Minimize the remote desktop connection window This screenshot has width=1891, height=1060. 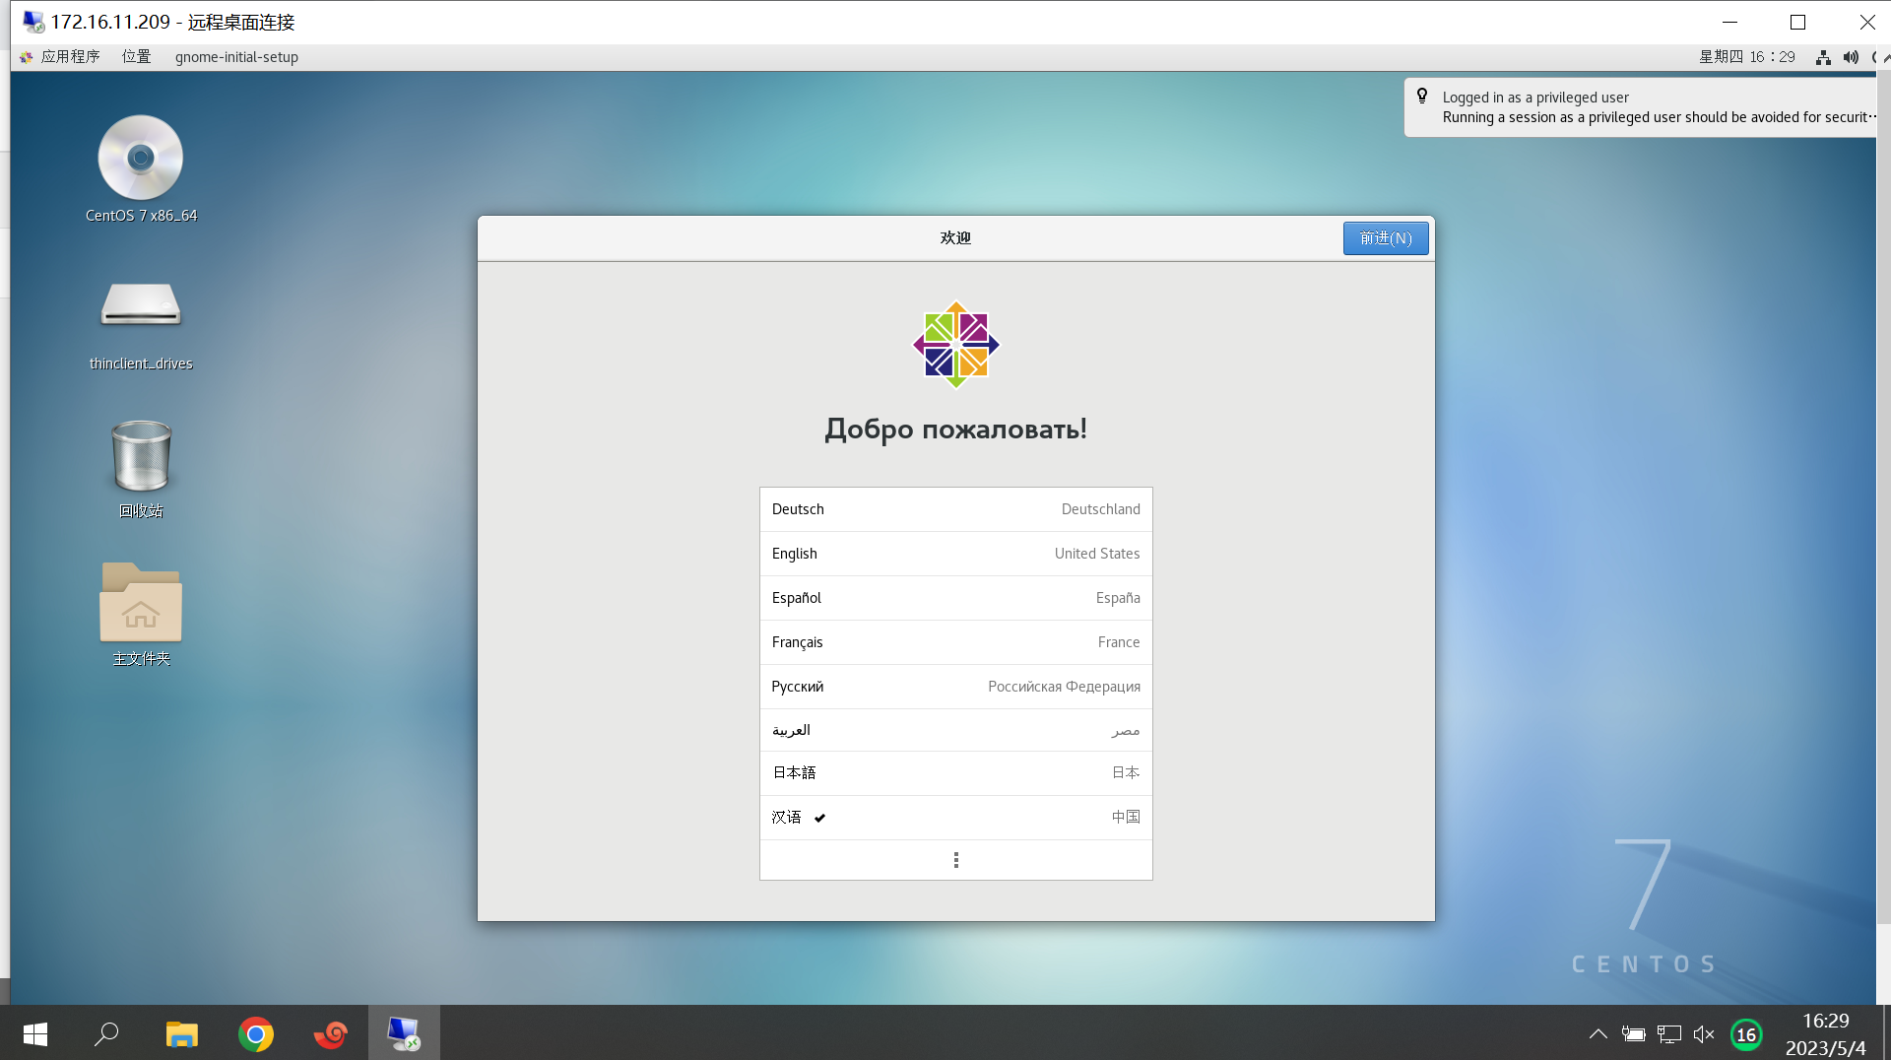(x=1729, y=22)
